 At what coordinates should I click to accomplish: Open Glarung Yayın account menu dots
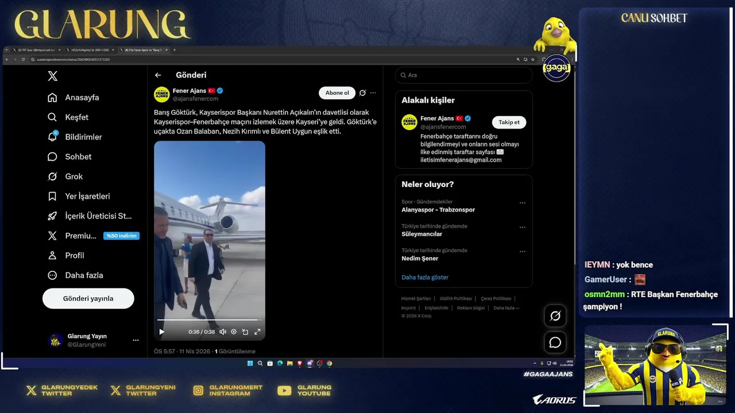[x=136, y=340]
